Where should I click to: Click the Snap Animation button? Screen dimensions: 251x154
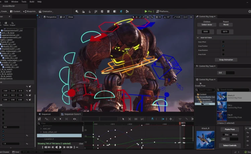[226, 60]
